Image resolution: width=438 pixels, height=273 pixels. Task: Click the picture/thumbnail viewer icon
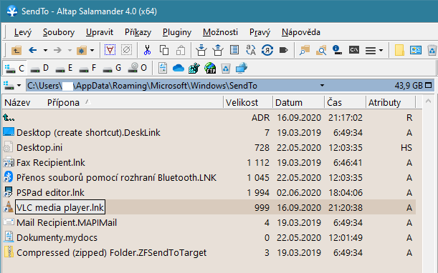coord(416,50)
